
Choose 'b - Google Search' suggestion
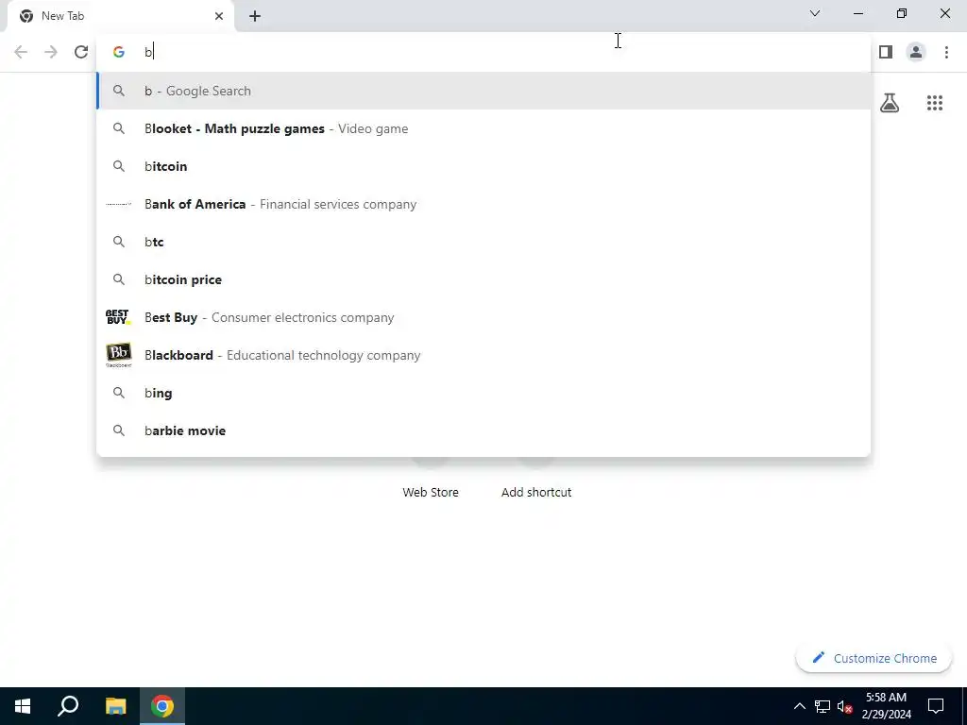(483, 91)
